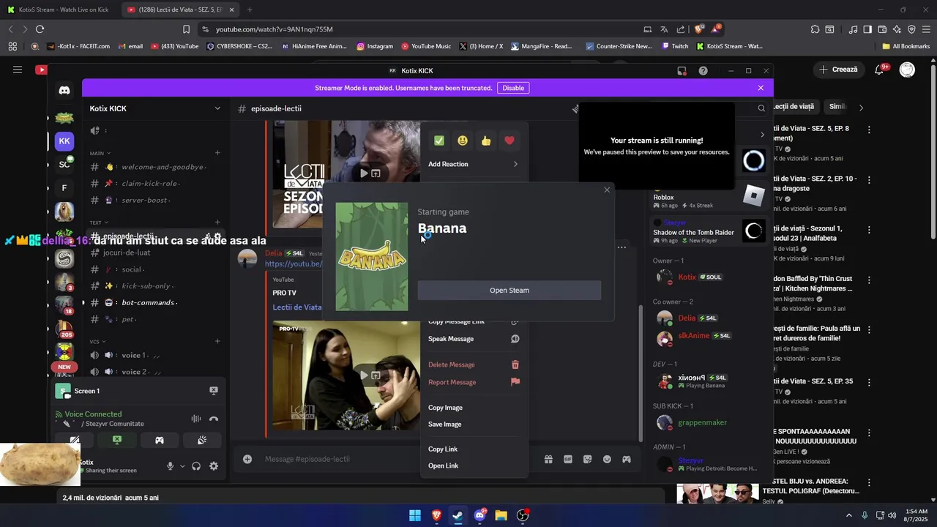
Task: React with the green checkmark emoji
Action: 439,141
